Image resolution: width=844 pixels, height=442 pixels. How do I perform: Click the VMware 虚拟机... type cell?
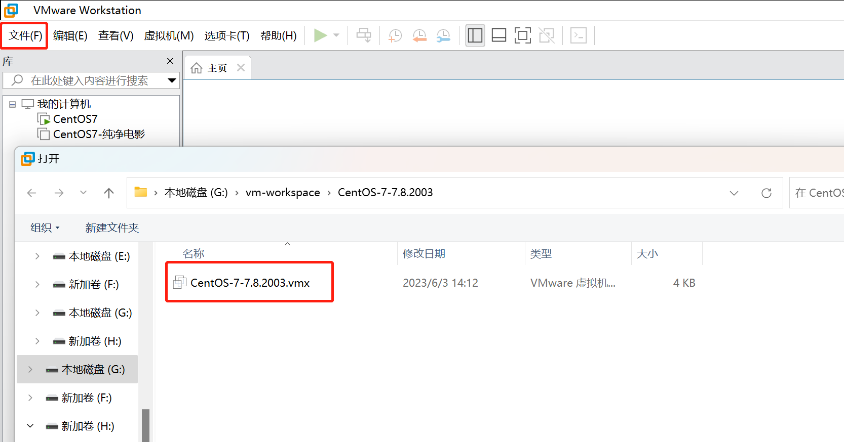tap(573, 283)
